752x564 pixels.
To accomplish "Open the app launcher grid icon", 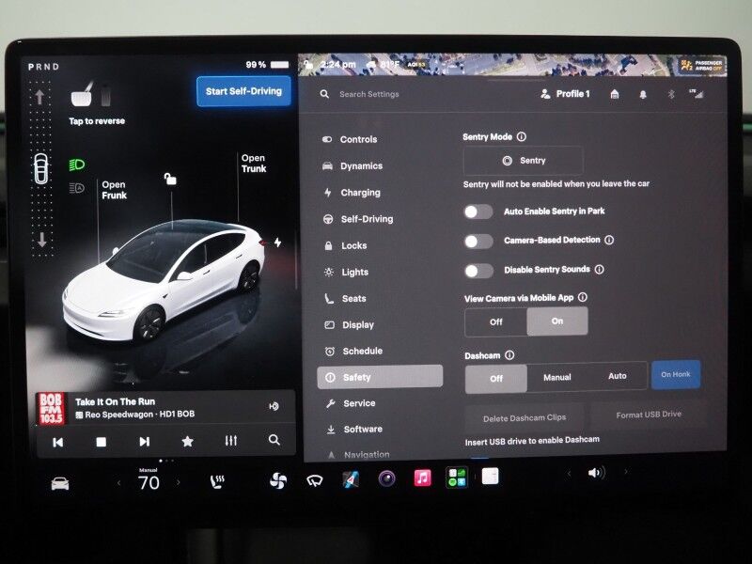I will (x=457, y=478).
